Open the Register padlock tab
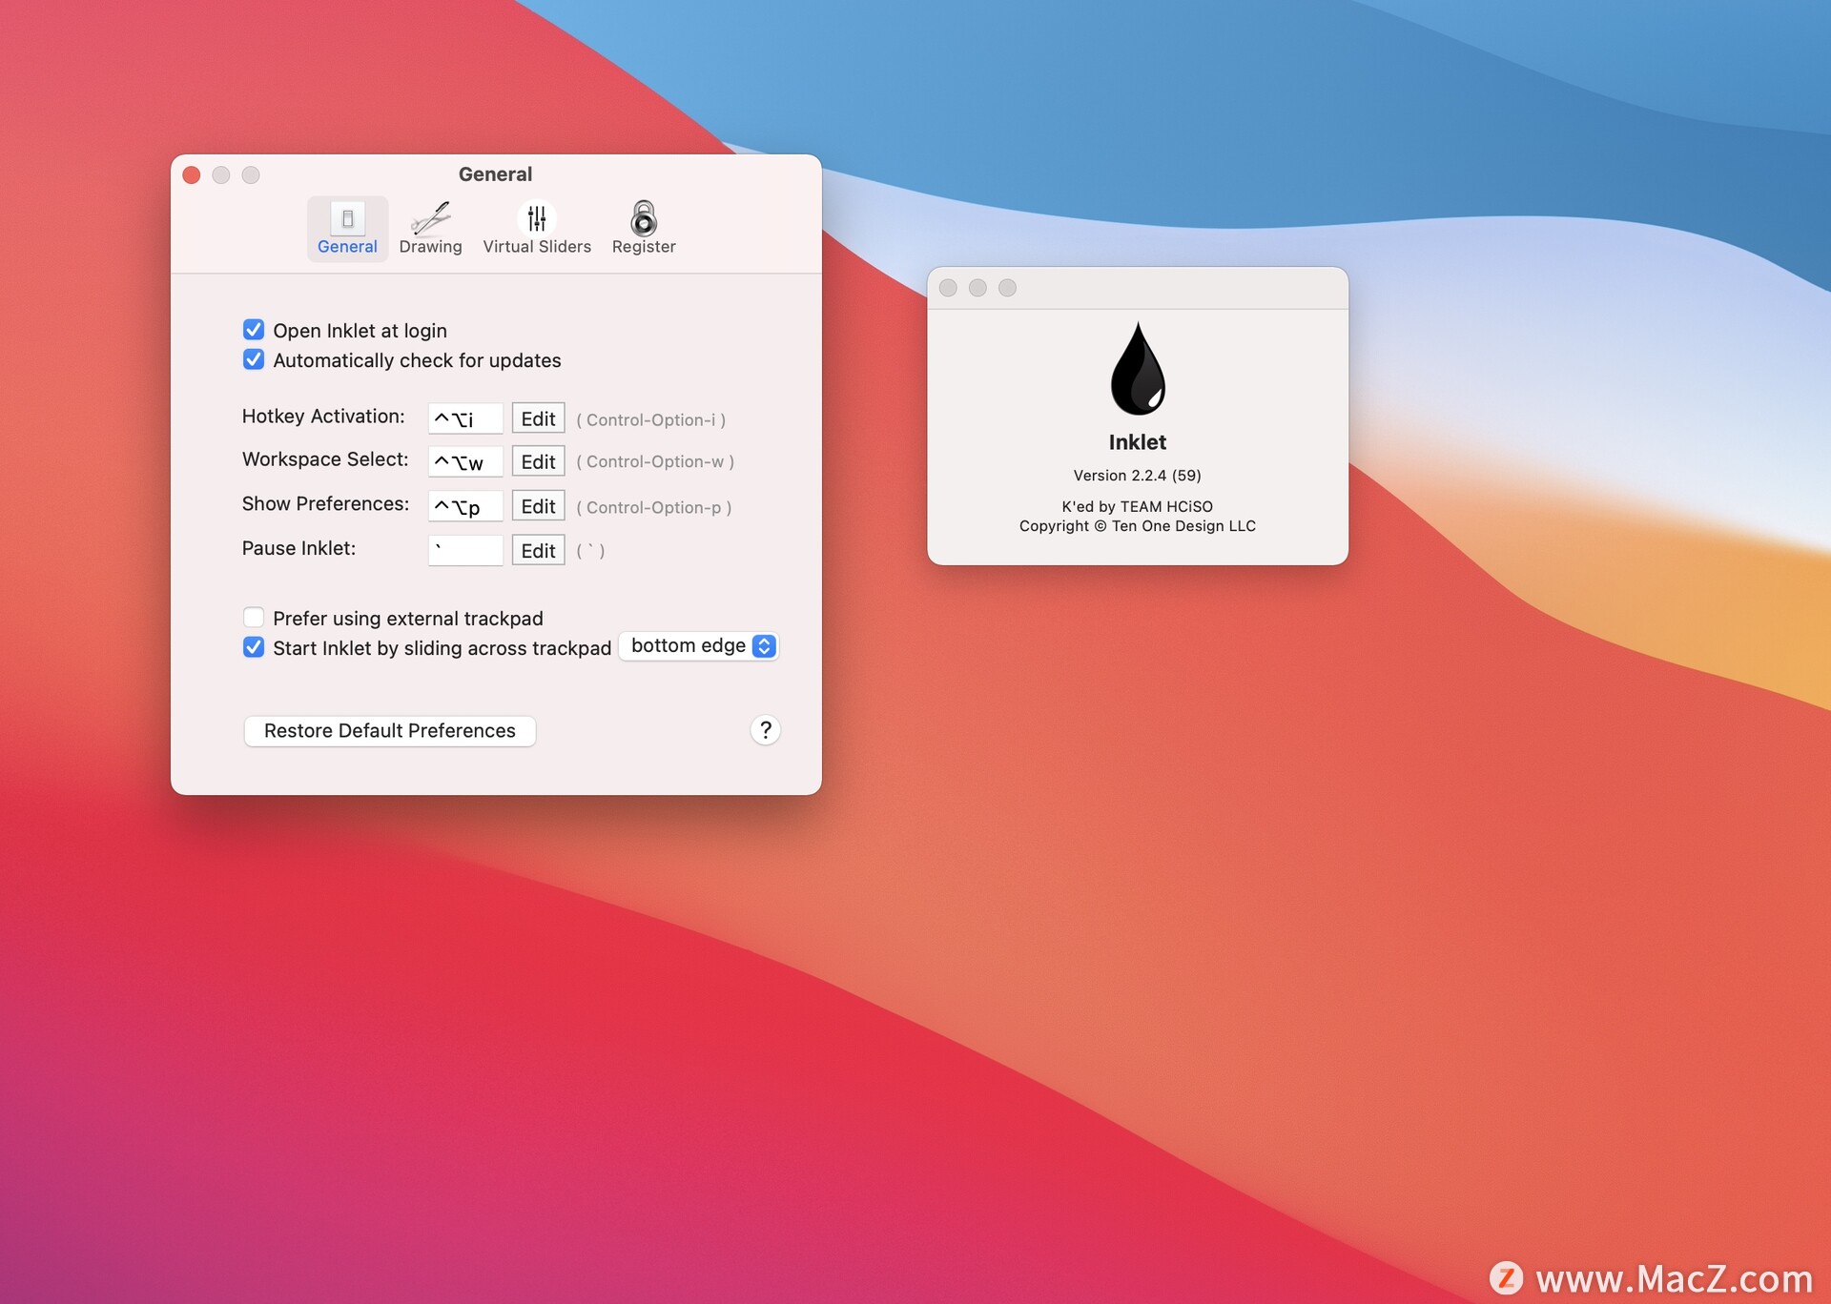Screen dimensions: 1831x1304 [644, 229]
